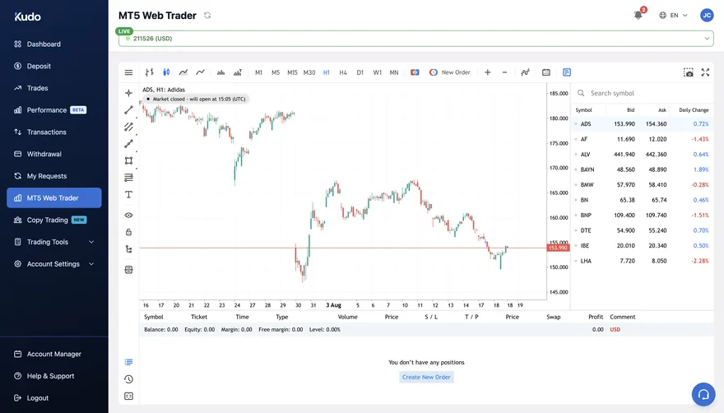Click the delete objects tool at toolbar bottom
The height and width of the screenshot is (413, 724).
129,270
